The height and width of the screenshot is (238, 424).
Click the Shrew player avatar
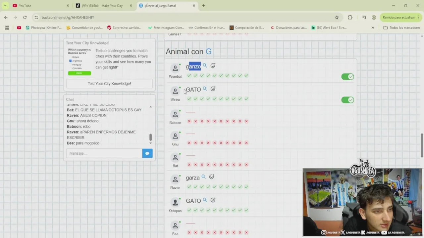[x=175, y=92]
